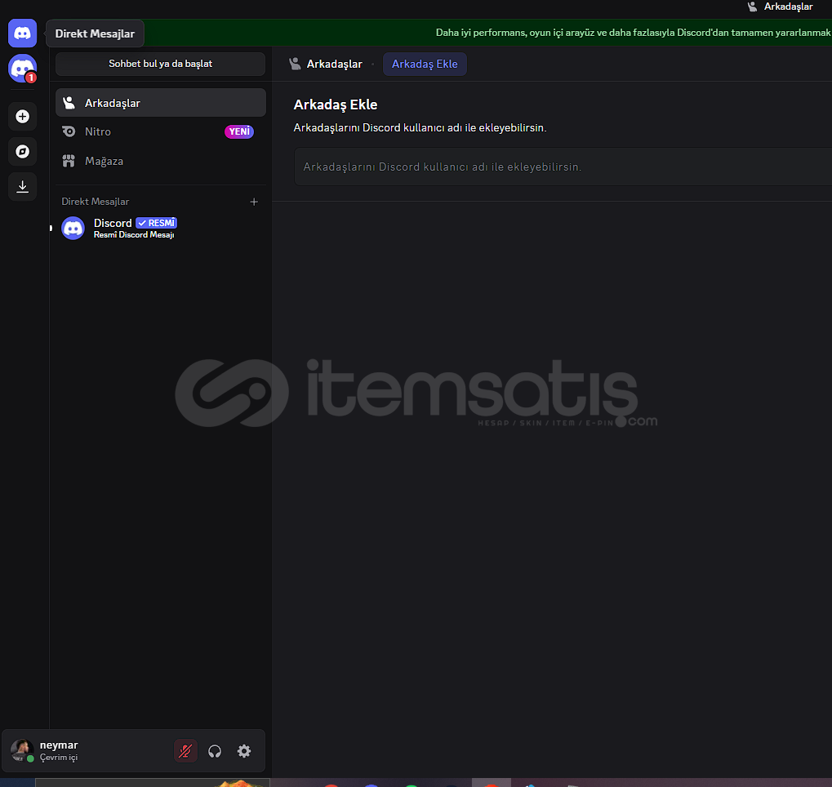The image size is (832, 787).
Task: Open the Explore servers compass icon
Action: tap(22, 151)
